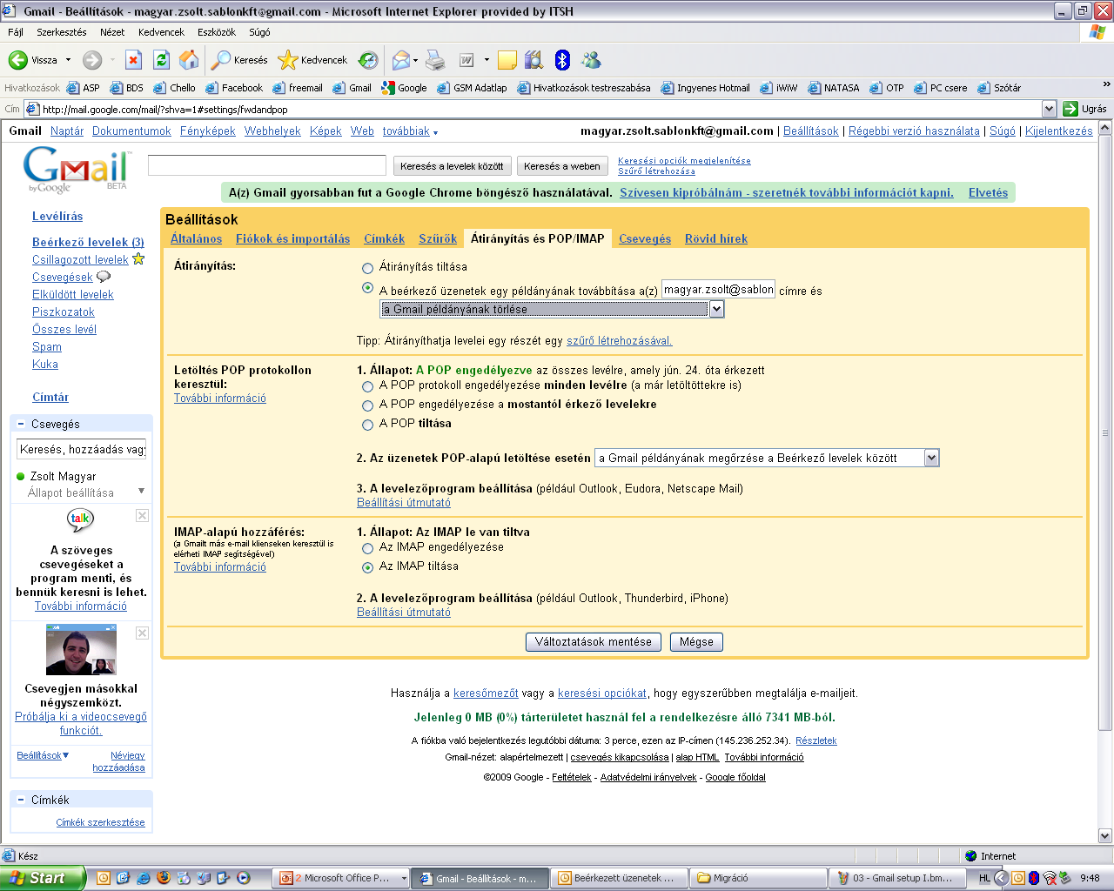
Task: Select Átirányítás tiltása radio button
Action: (367, 268)
